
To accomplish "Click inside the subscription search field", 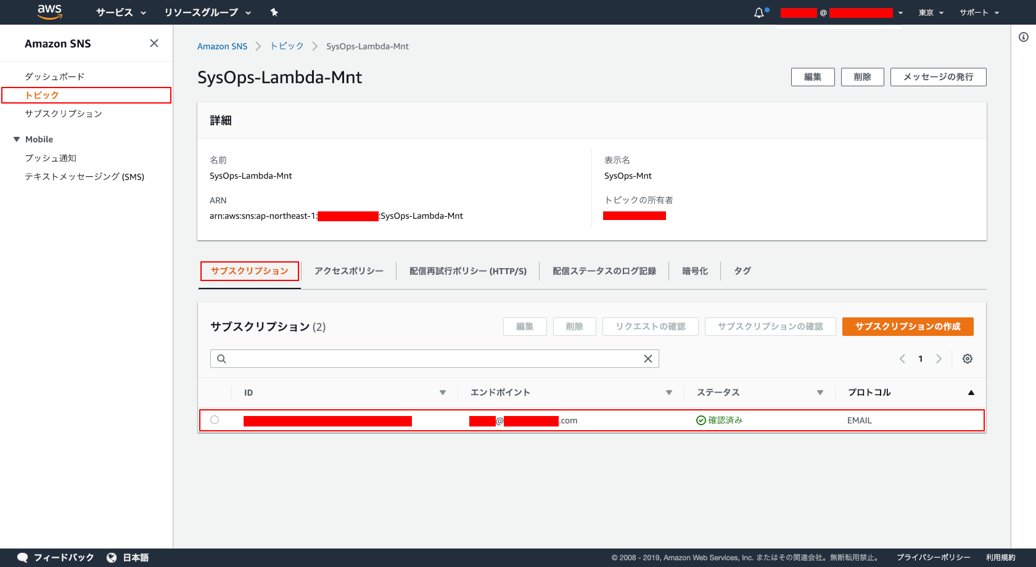I will (x=432, y=358).
